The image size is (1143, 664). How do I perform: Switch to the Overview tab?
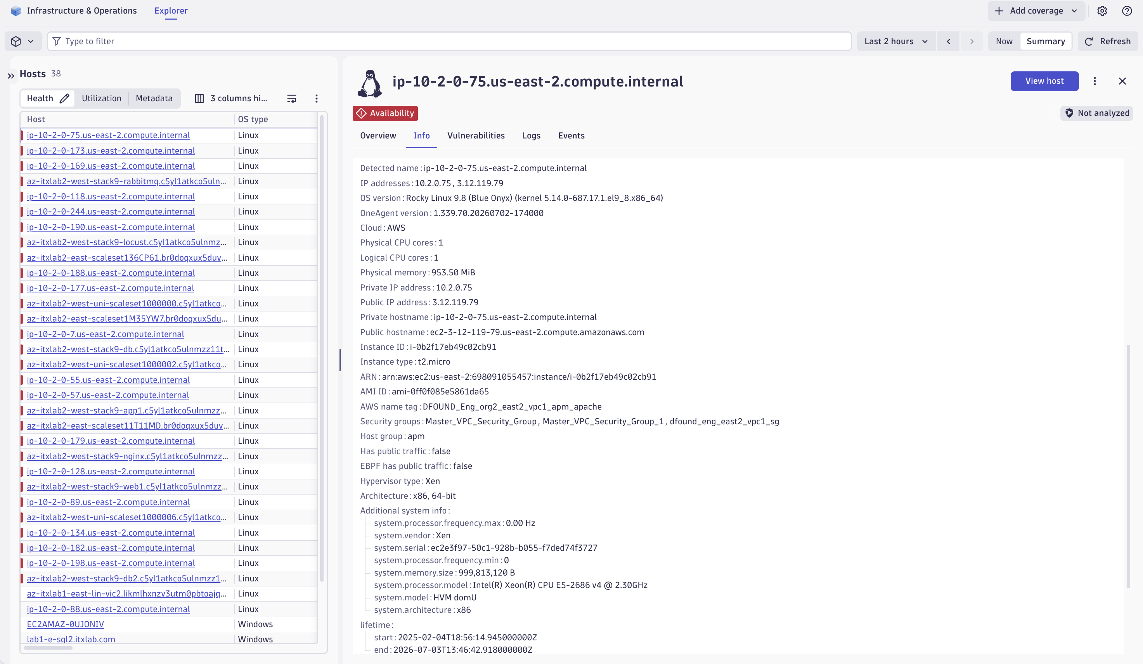(378, 136)
